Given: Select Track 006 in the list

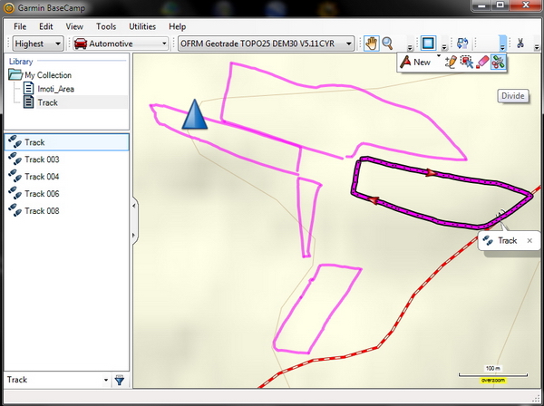Looking at the screenshot, I should coord(42,194).
